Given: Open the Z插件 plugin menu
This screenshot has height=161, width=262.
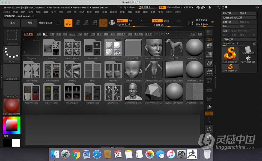Looking at the screenshot, I should coord(169,12).
